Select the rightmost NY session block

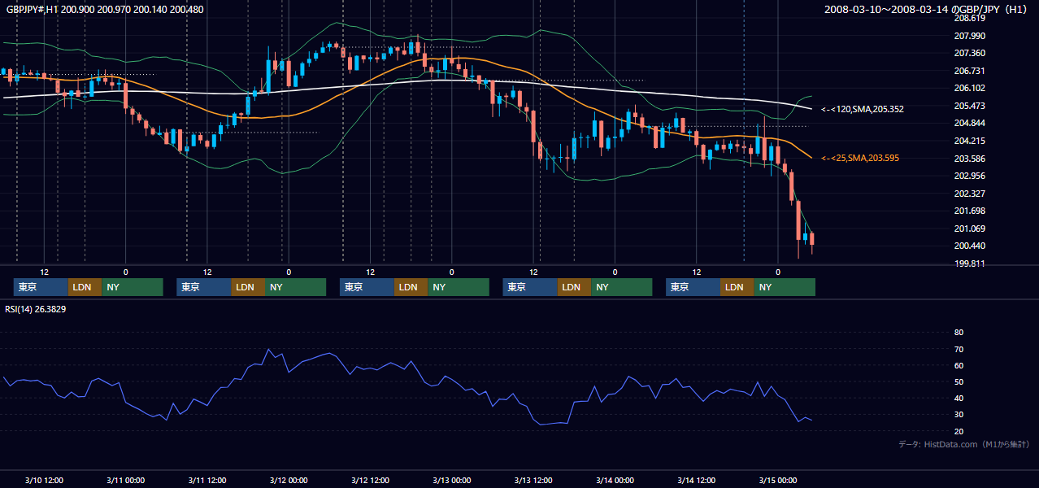point(785,287)
